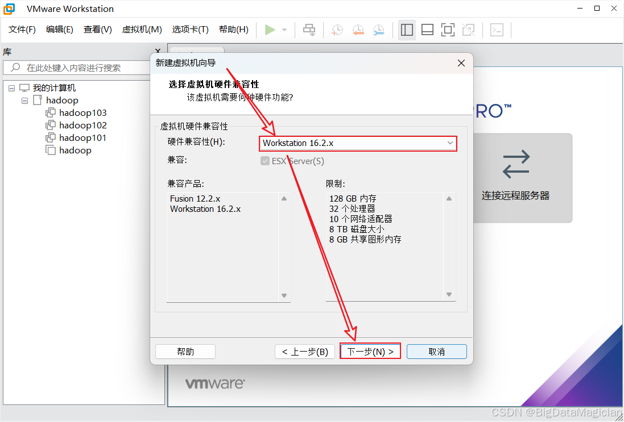Screen dimensions: 624x422
Task: Open the snapshot manager wrench icon
Action: click(x=378, y=30)
